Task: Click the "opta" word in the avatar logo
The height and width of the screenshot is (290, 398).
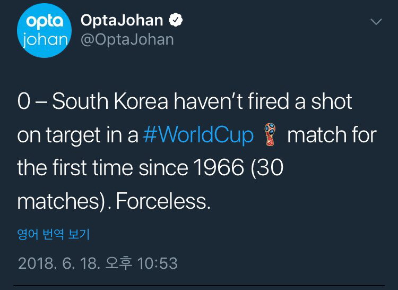Action: coord(45,21)
